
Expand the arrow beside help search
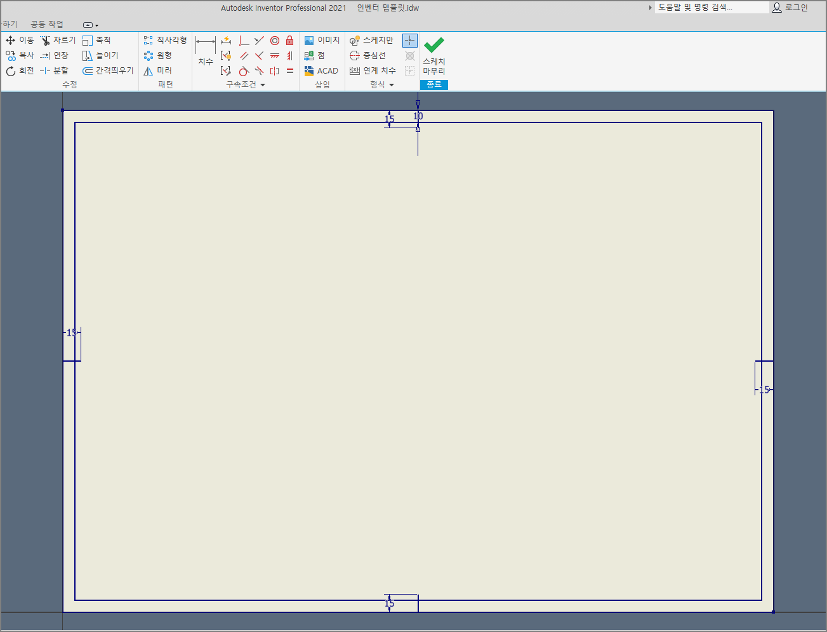point(650,8)
